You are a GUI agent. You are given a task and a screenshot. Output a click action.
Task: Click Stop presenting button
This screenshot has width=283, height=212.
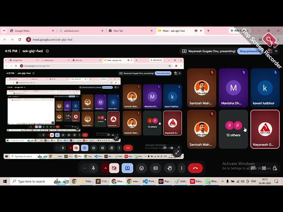250,51
